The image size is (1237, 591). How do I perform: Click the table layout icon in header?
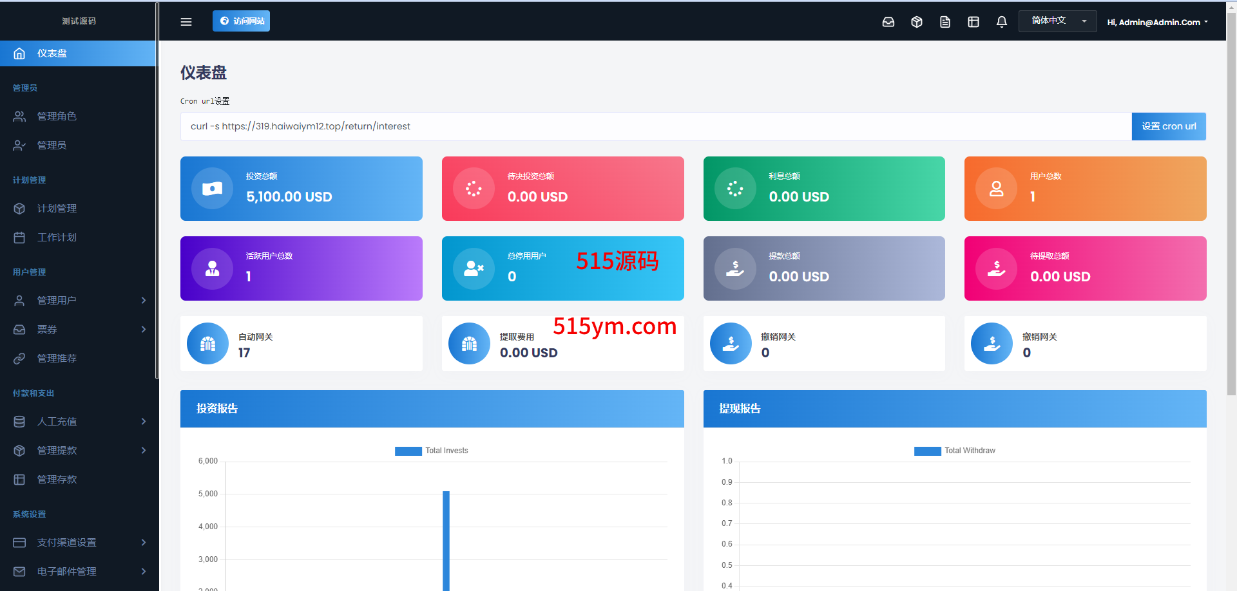click(x=973, y=22)
